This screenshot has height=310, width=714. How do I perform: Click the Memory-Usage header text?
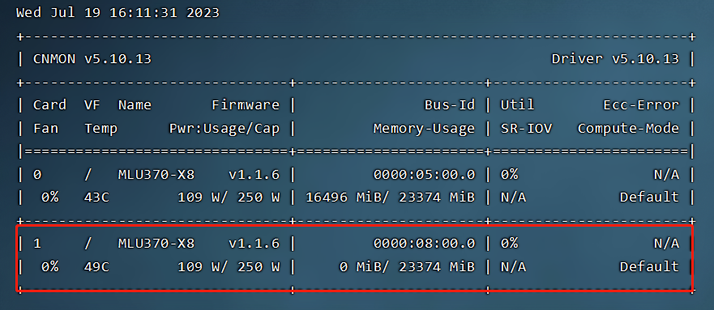(x=425, y=129)
